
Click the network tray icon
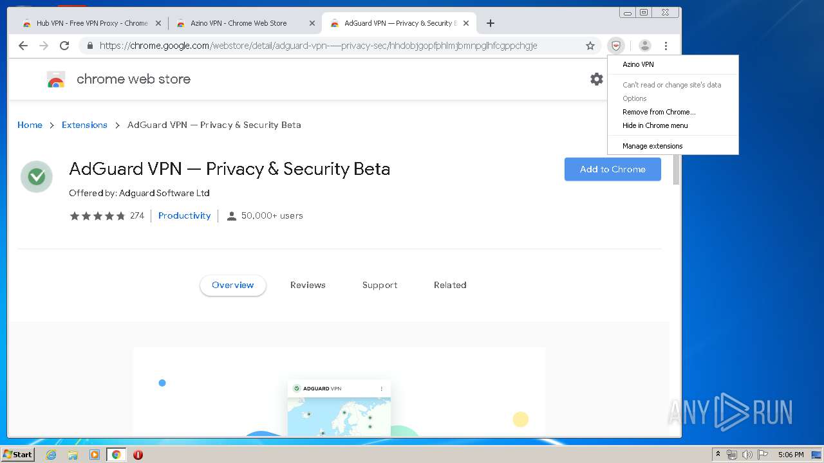[x=732, y=455]
